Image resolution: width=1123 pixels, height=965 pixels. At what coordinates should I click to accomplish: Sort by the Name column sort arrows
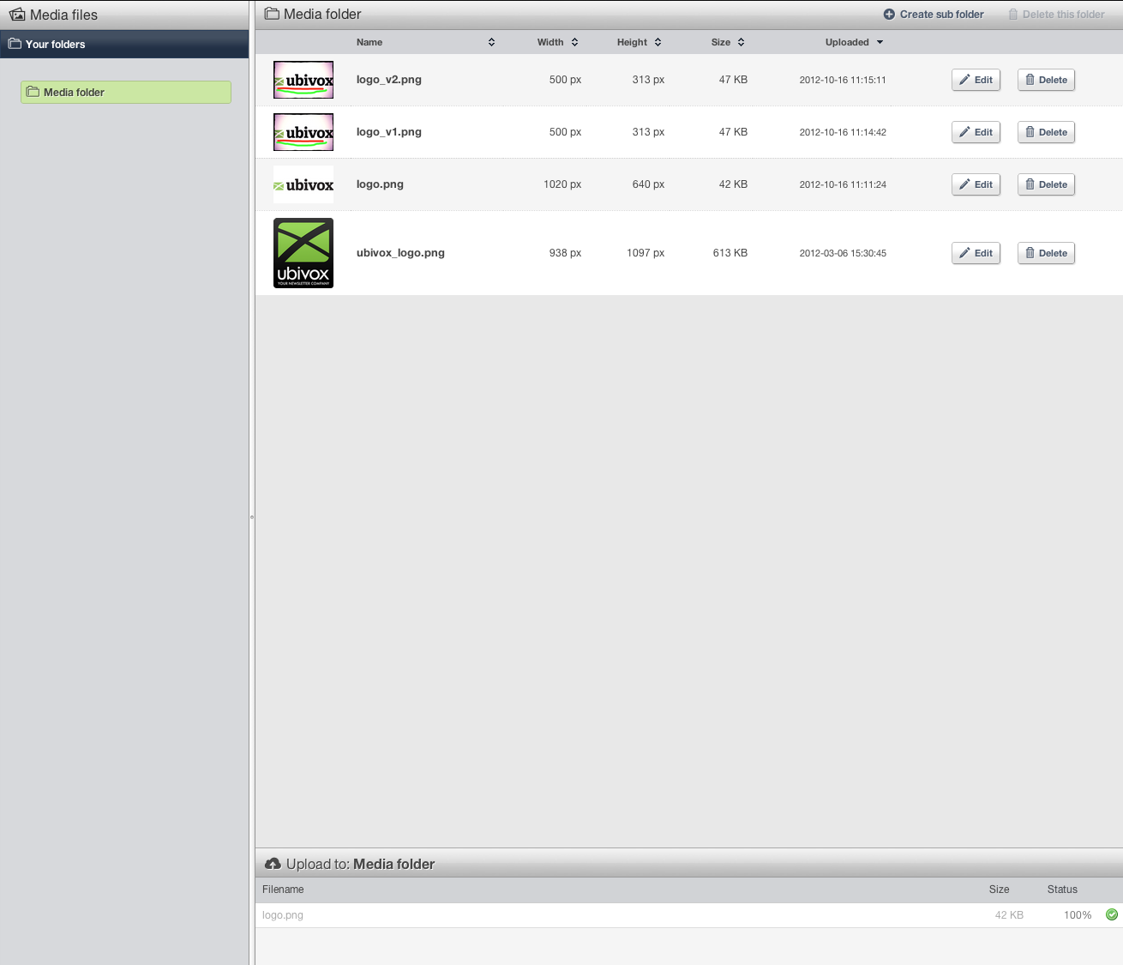[491, 42]
